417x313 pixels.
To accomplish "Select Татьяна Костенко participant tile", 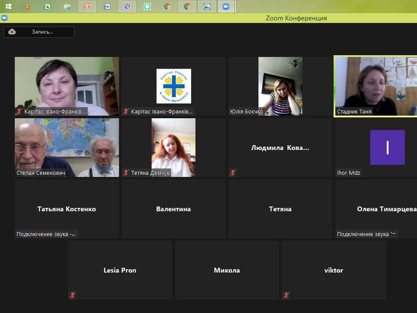I will pos(66,209).
